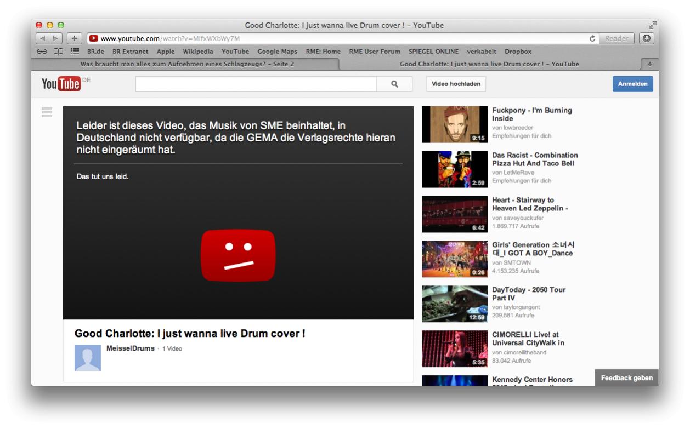This screenshot has height=429, width=690.
Task: Click the 'DayToday - 2050 Tour Part IV' title
Action: click(x=529, y=294)
